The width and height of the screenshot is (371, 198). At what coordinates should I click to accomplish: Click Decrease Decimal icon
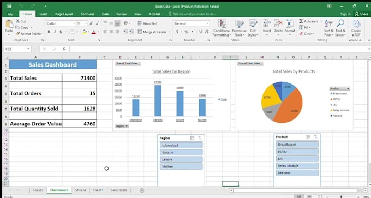coord(207,32)
